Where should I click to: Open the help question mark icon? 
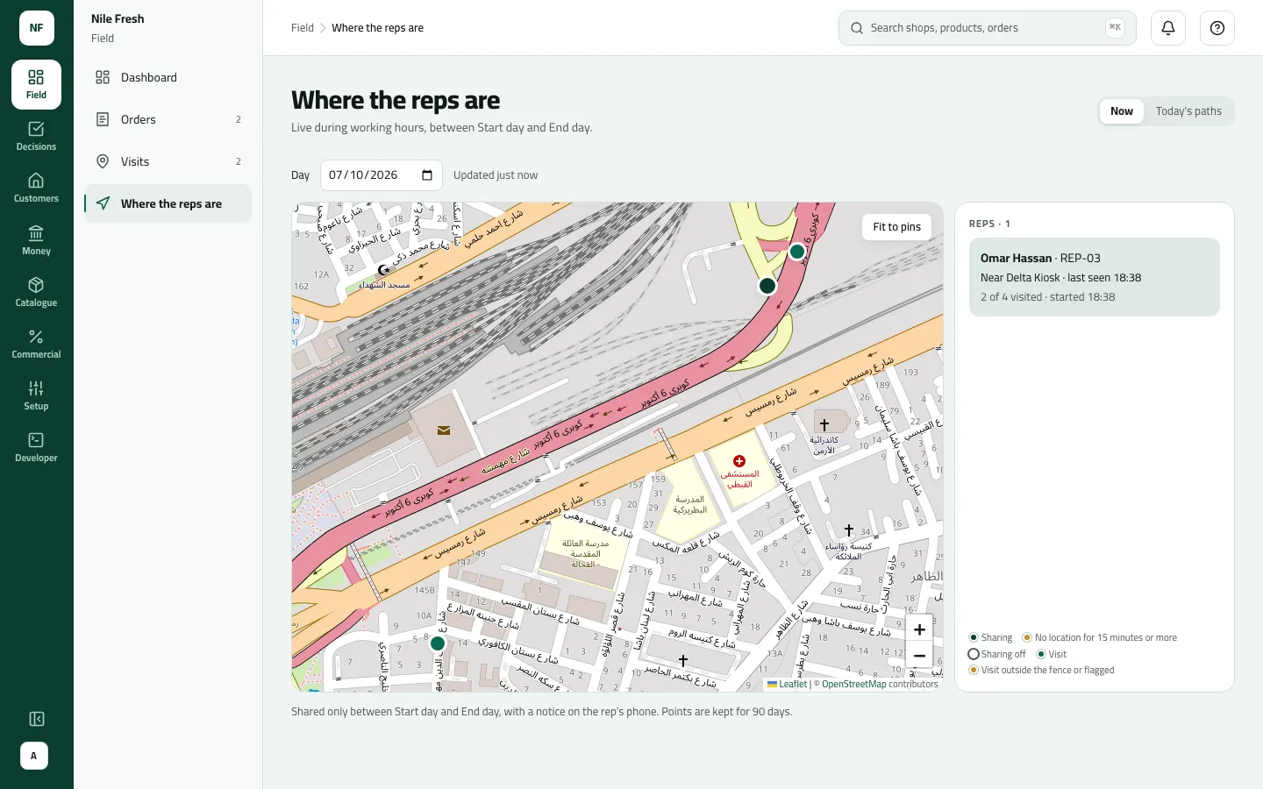[x=1217, y=28]
